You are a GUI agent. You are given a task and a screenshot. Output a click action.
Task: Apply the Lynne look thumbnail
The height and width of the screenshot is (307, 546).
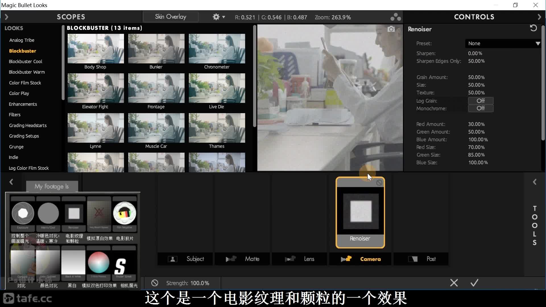96,128
